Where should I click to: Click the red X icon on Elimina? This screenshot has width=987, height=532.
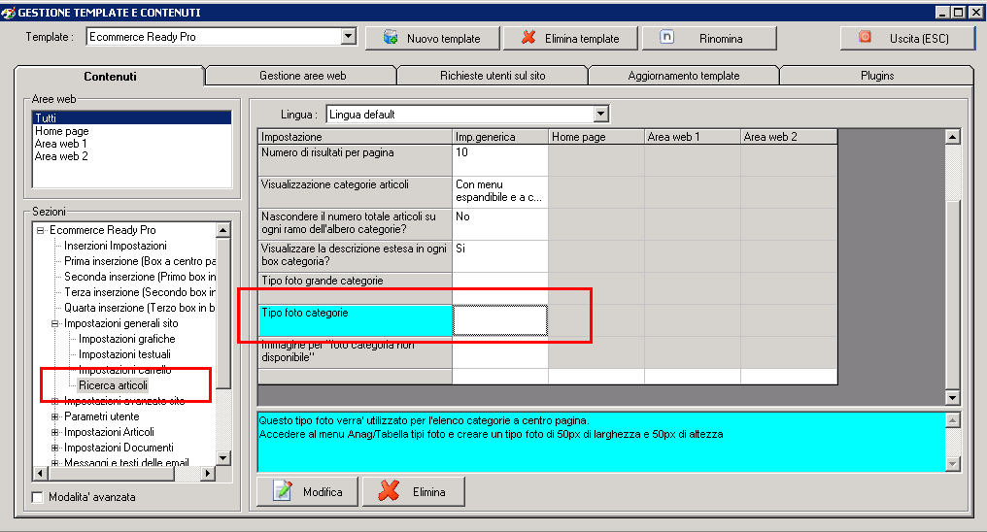coord(389,491)
